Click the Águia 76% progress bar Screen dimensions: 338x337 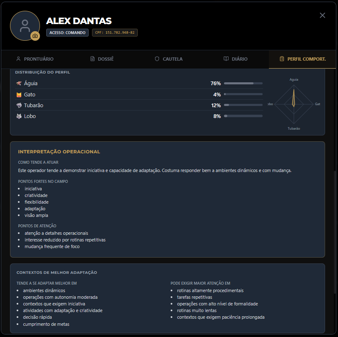pyautogui.click(x=243, y=83)
